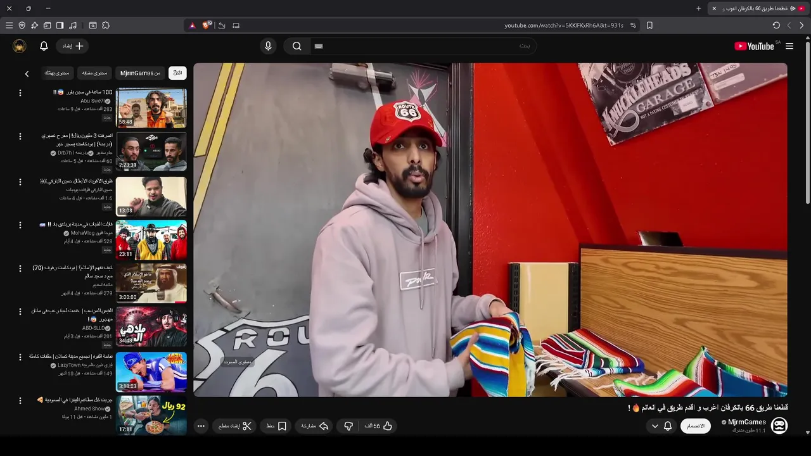Screen dimensions: 811x456
Task: Click the join (الانضمام) button
Action: click(696, 426)
